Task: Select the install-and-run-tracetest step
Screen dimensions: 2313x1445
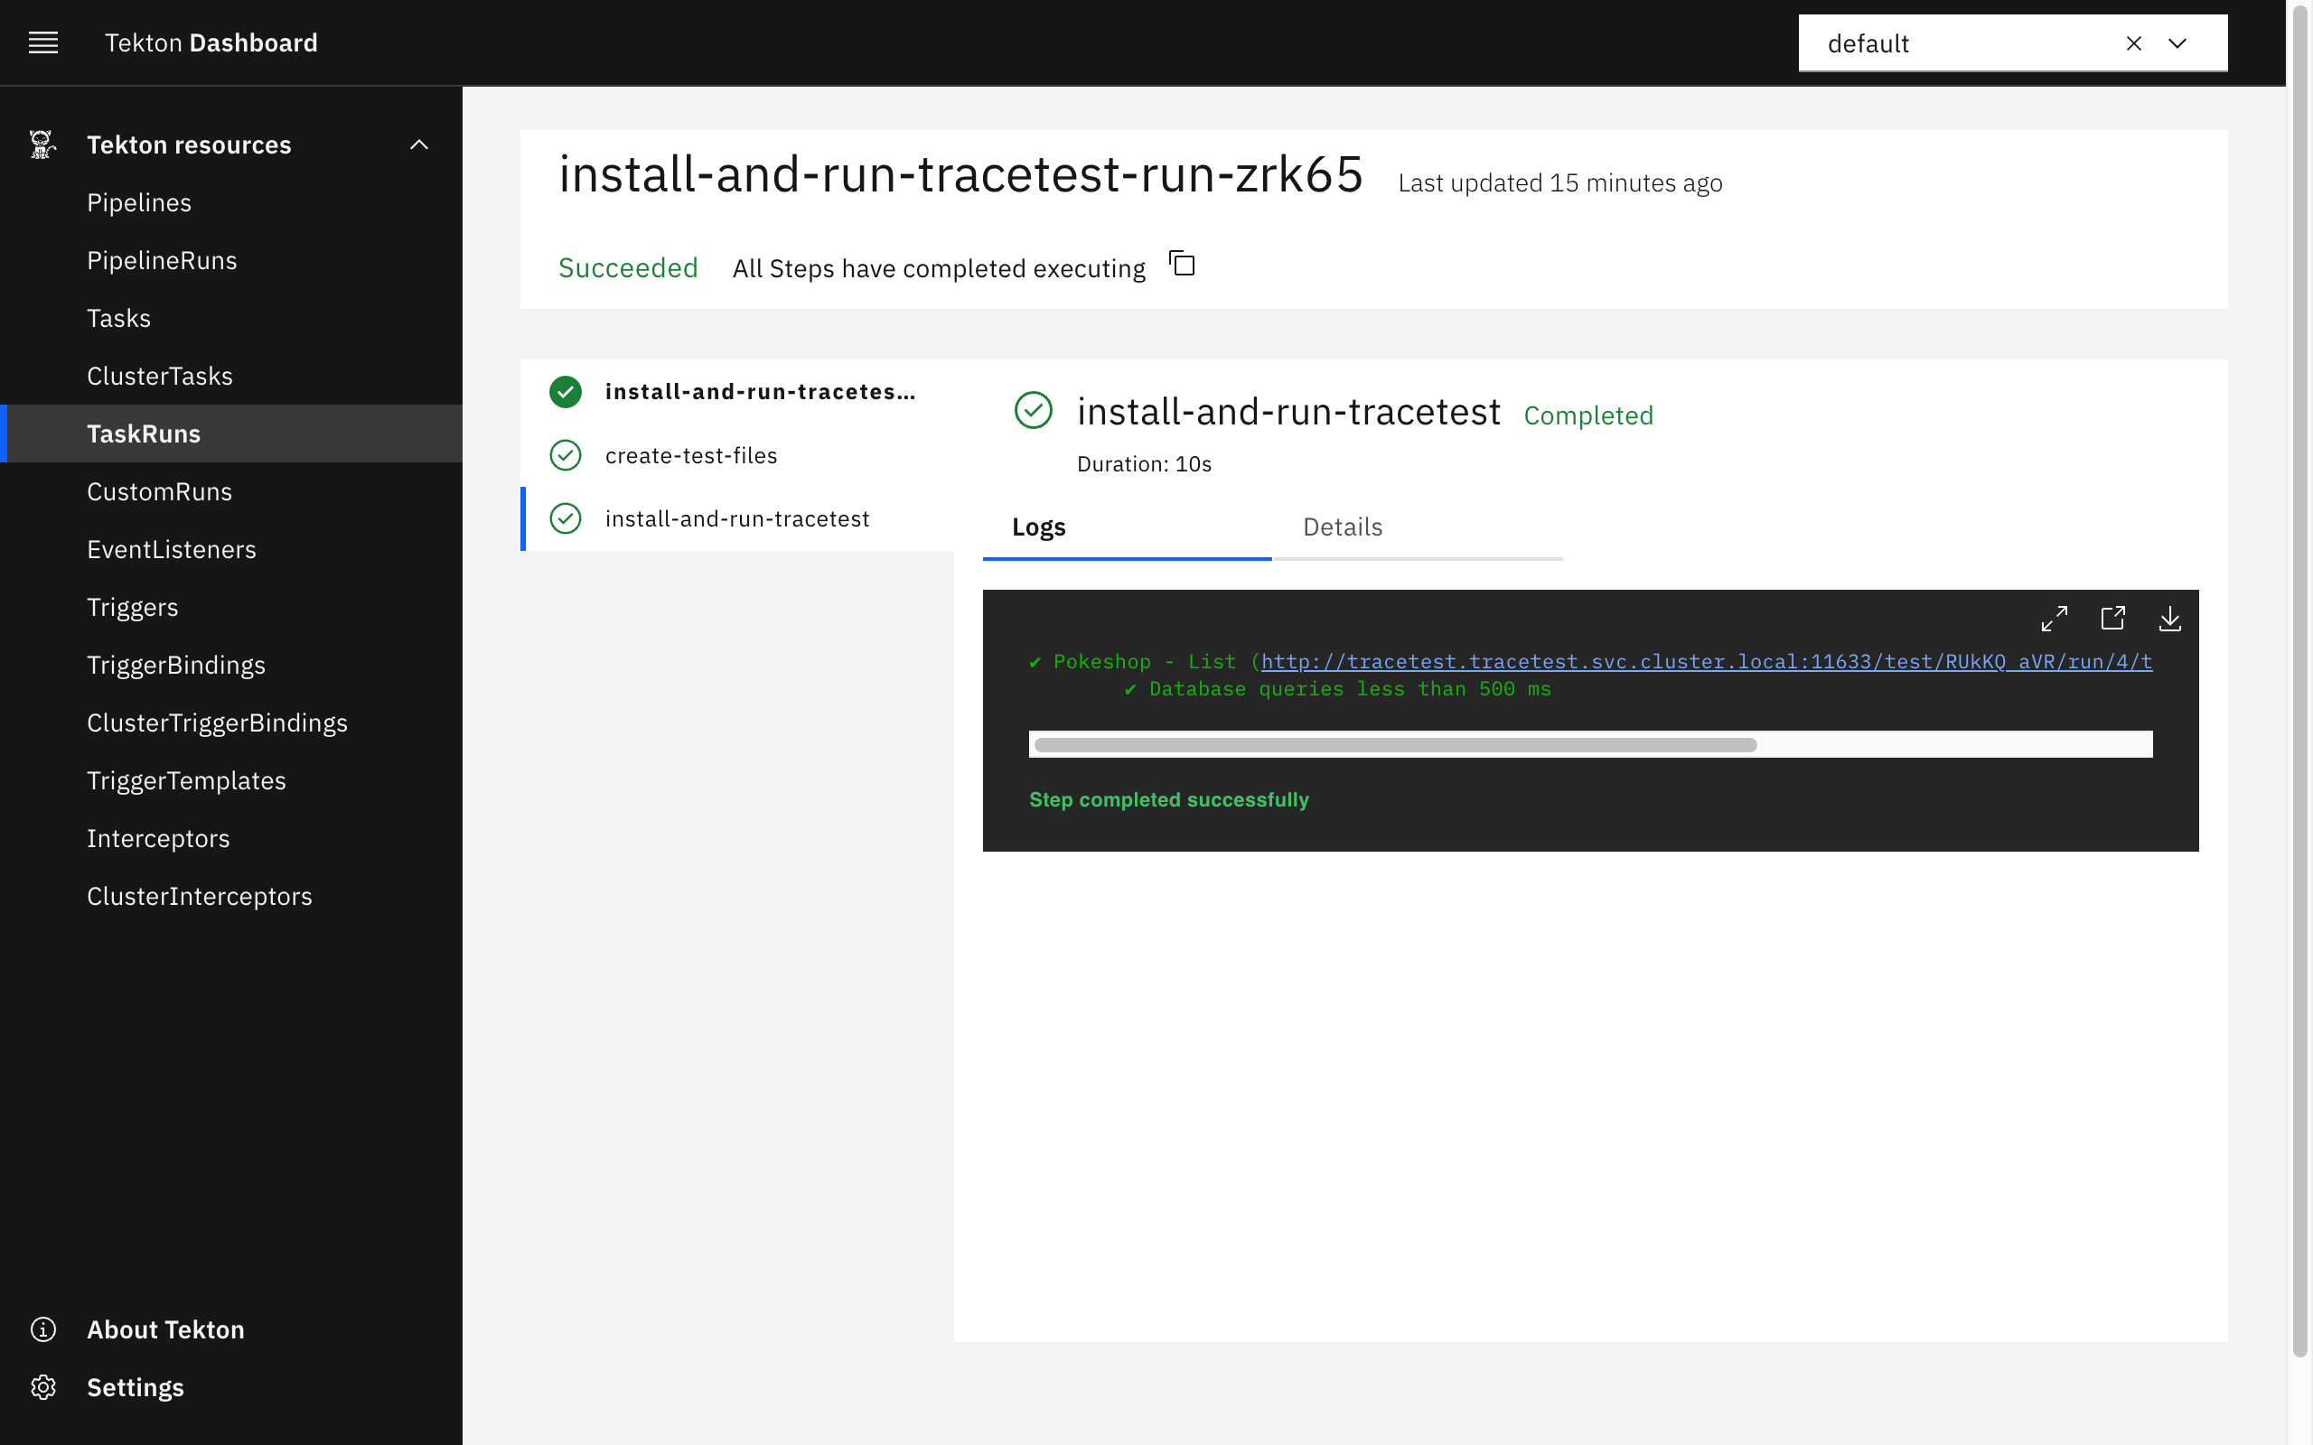Action: coord(737,518)
